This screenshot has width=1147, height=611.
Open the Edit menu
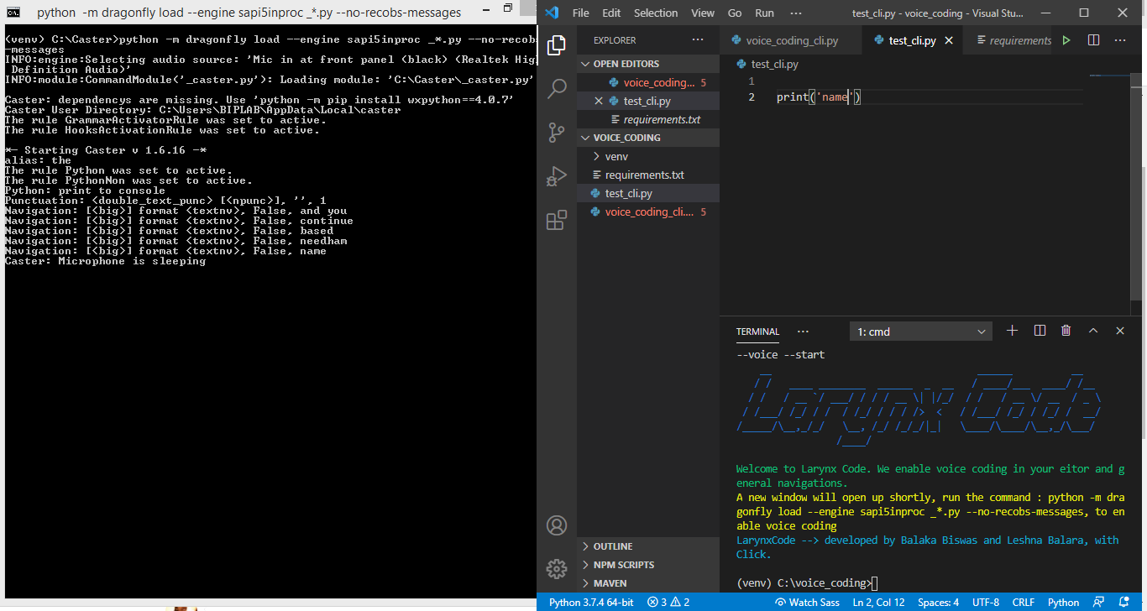pyautogui.click(x=611, y=13)
